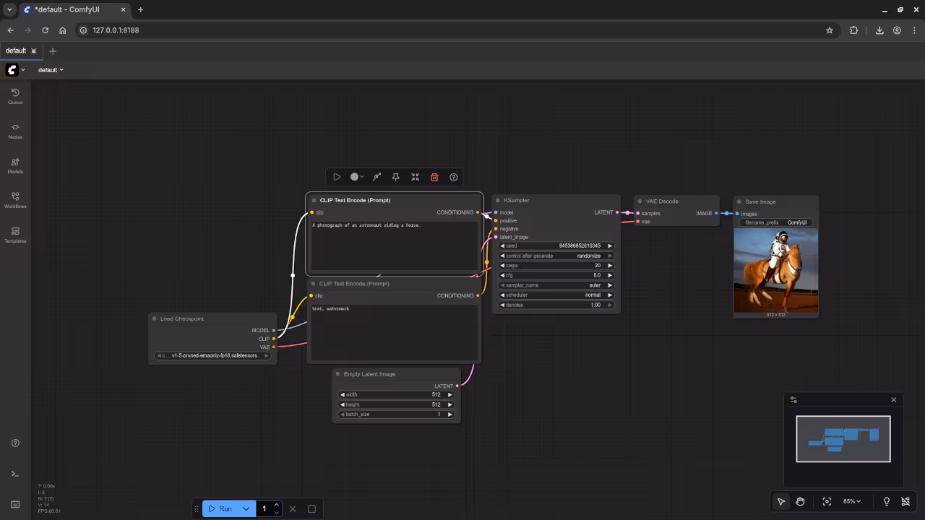This screenshot has height=520, width=925.
Task: Open the Nodes library sidebar
Action: tap(15, 131)
